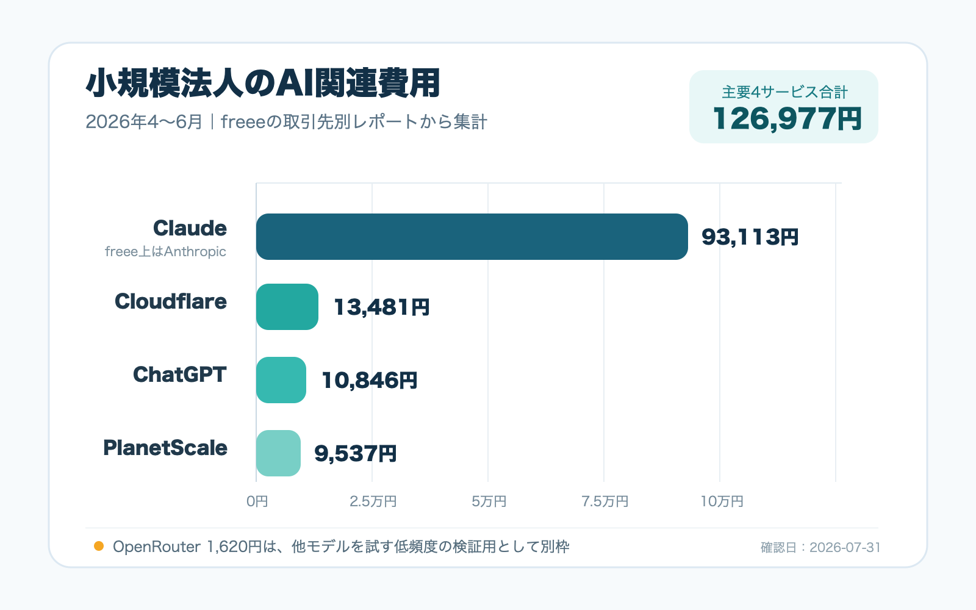The height and width of the screenshot is (610, 976).
Task: Click the total 126,977円 value
Action: click(x=787, y=118)
